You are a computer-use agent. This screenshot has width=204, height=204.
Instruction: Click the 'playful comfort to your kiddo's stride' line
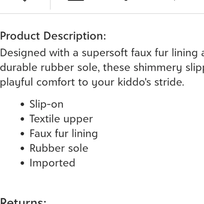(x=92, y=83)
